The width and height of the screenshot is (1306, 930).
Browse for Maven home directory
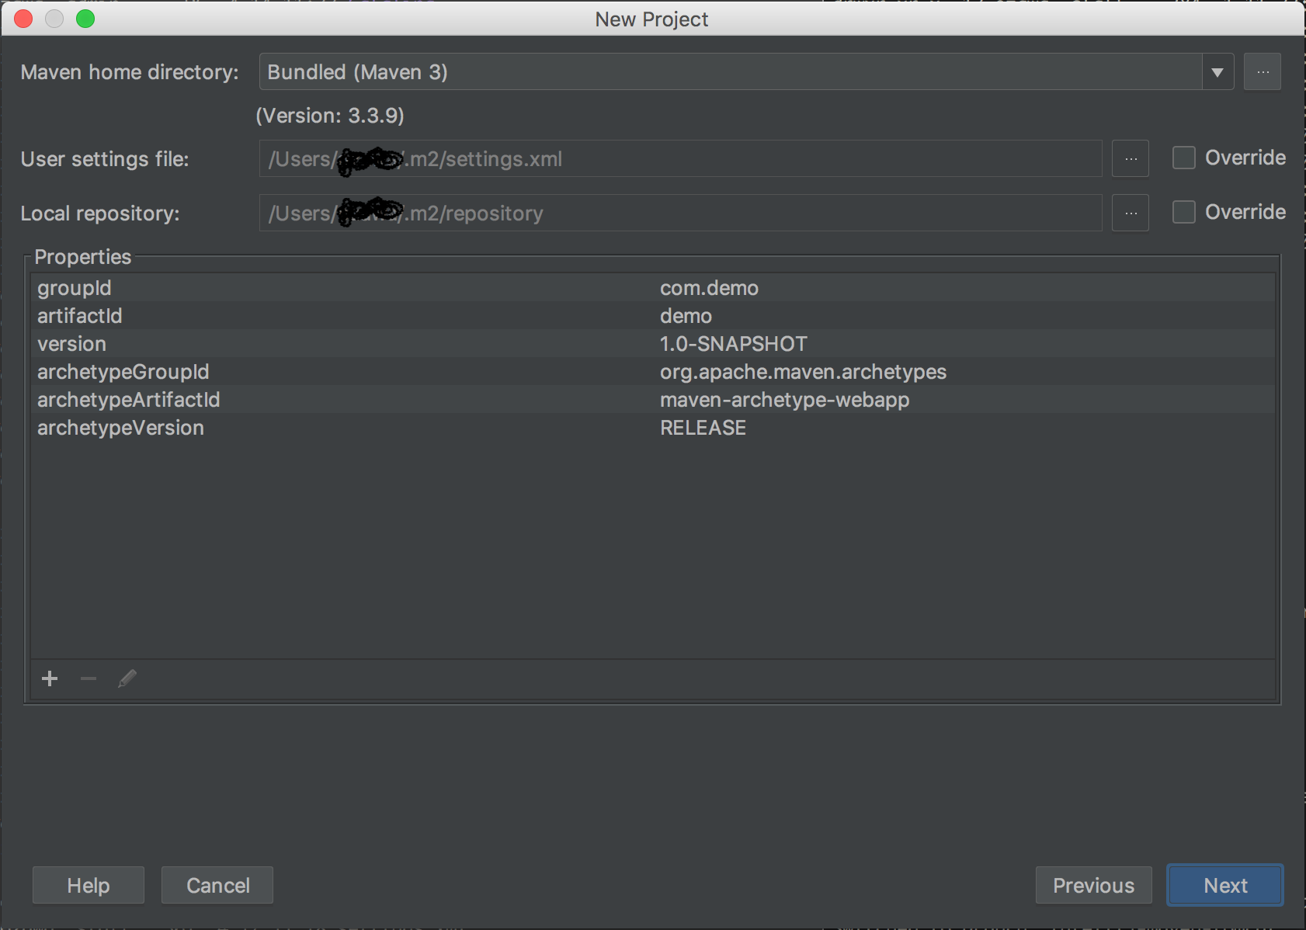(x=1263, y=72)
